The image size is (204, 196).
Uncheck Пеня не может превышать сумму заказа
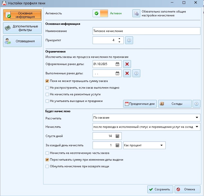point(47,81)
